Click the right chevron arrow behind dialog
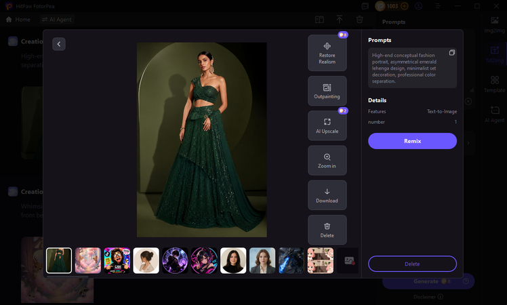Viewport: 507px width, 305px height. point(468,143)
